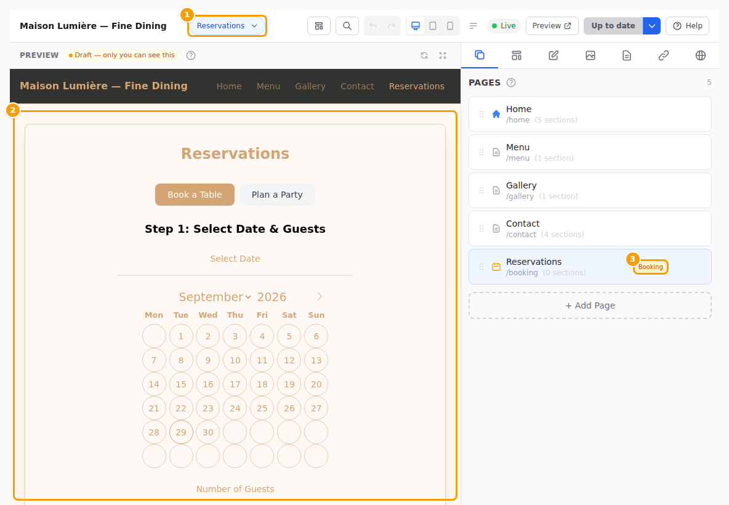Open the search magnifier button
This screenshot has width=729, height=505.
(x=347, y=26)
